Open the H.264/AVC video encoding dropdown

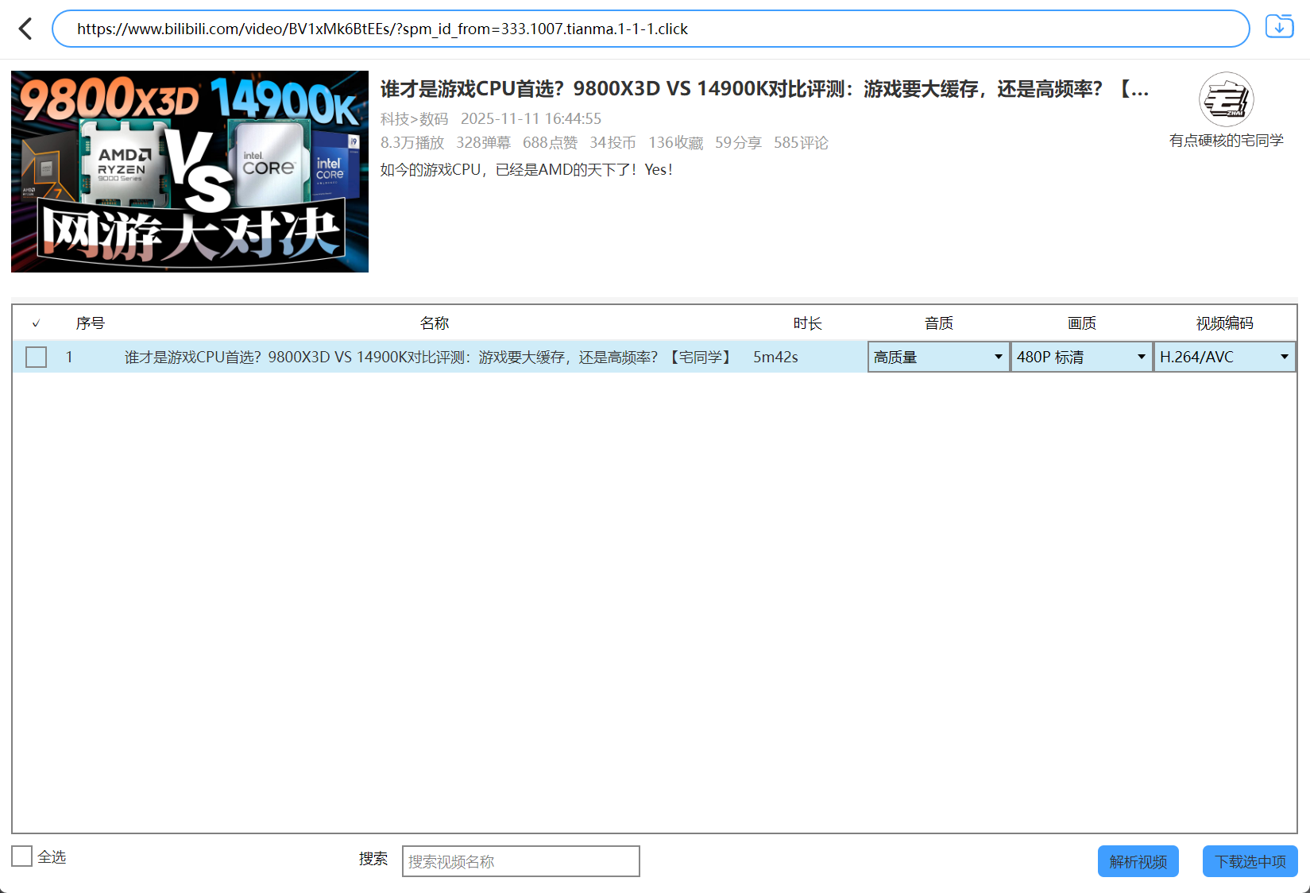click(x=1223, y=357)
